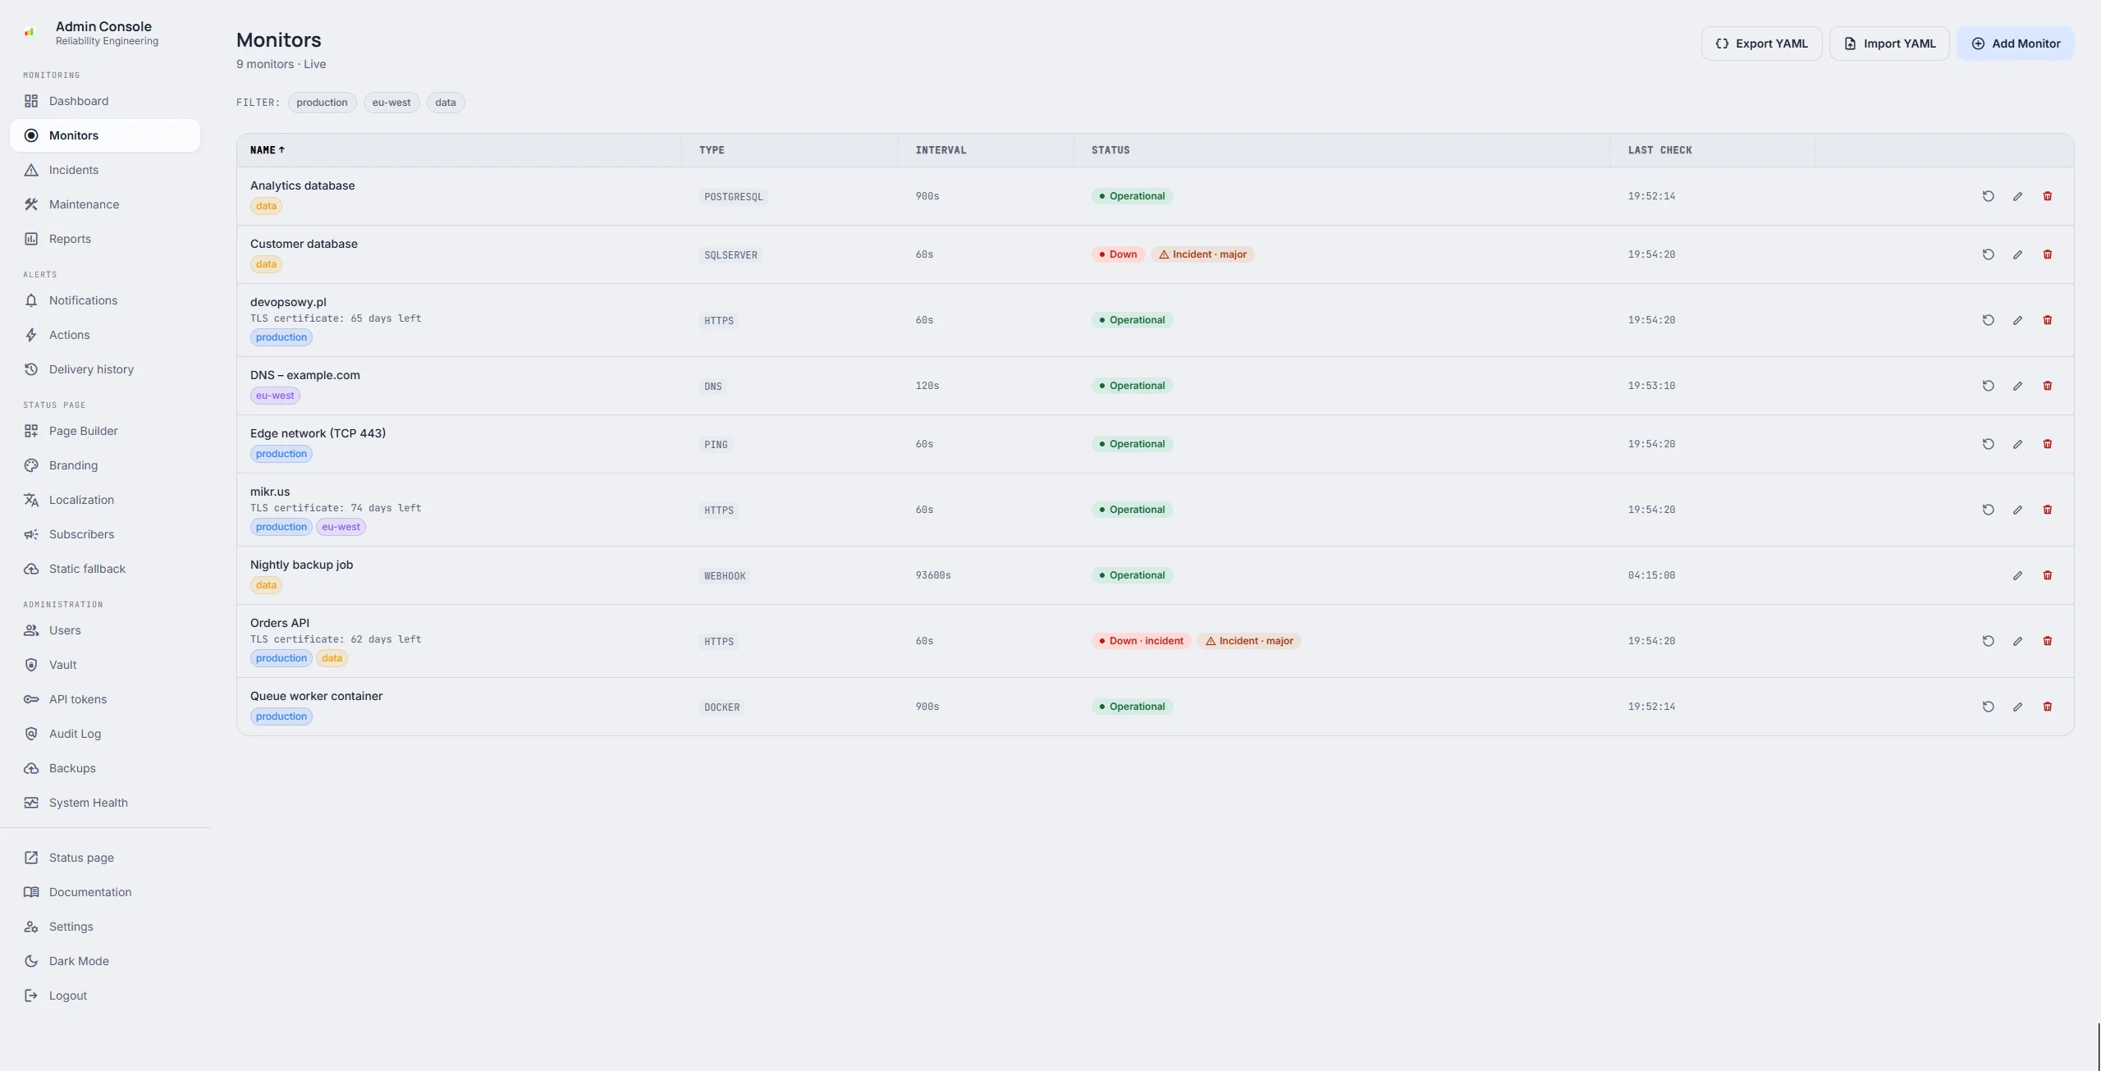This screenshot has width=2101, height=1071.
Task: Edit the Queue worker container monitor
Action: click(x=2017, y=707)
